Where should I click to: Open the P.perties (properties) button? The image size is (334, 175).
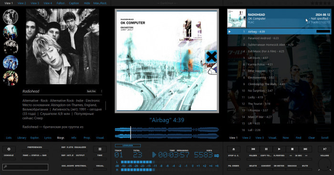[x=279, y=159]
